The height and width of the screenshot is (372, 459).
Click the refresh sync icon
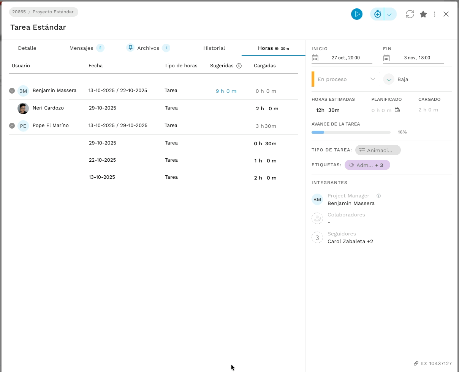pos(410,14)
